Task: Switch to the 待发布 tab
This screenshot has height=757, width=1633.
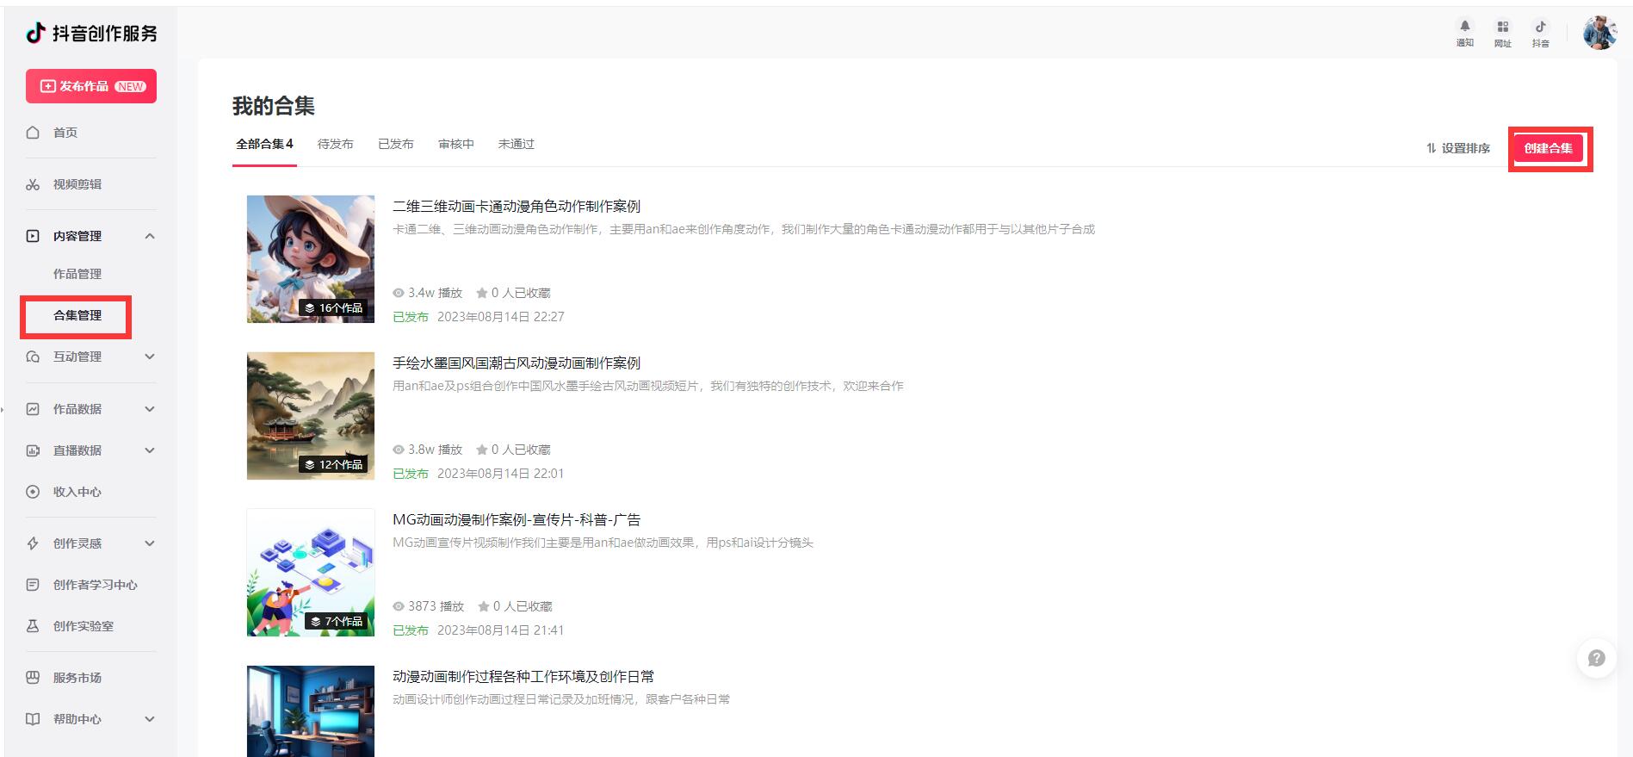Action: click(x=336, y=144)
